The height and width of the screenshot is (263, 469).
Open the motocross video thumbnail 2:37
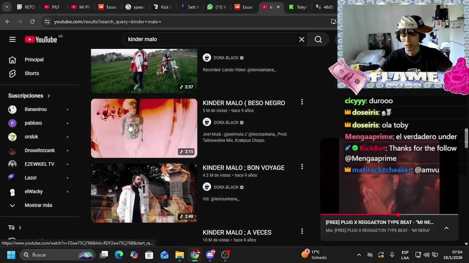pyautogui.click(x=144, y=71)
